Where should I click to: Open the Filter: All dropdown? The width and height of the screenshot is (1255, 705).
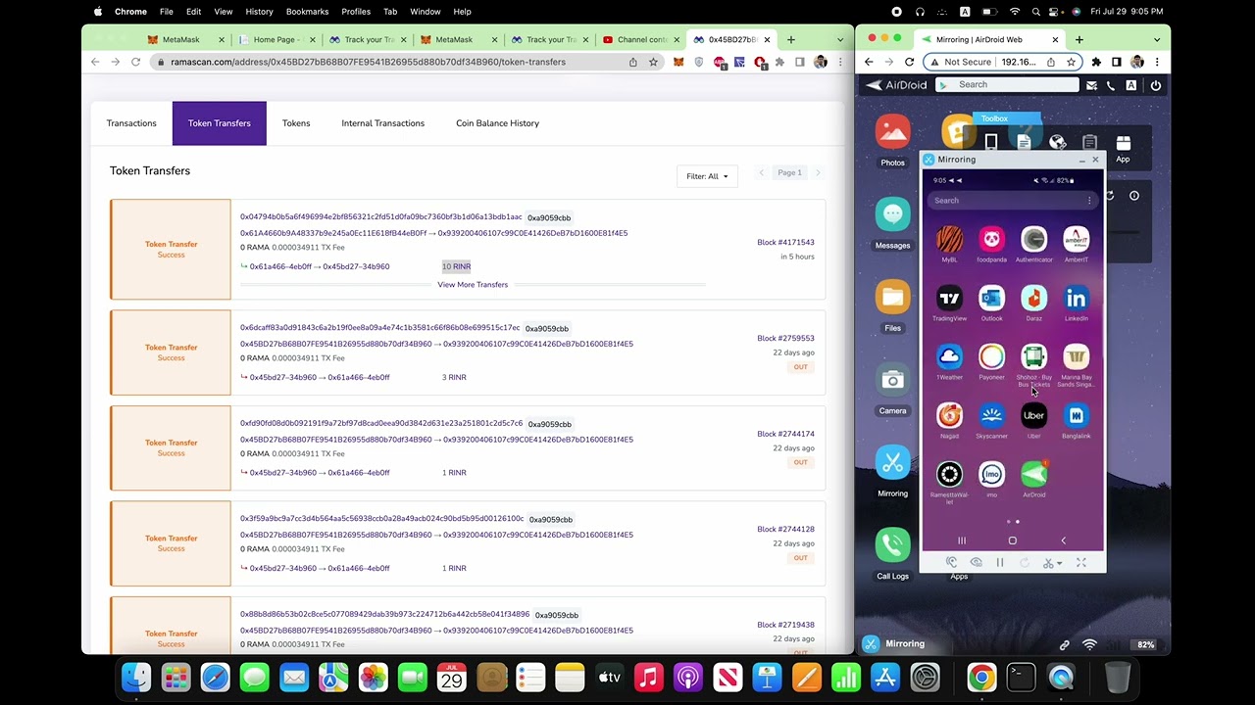point(707,176)
